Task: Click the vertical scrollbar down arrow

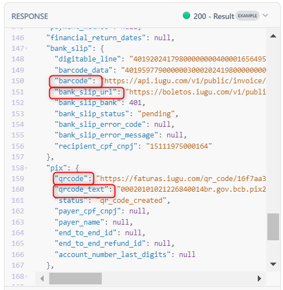Action: (273, 264)
